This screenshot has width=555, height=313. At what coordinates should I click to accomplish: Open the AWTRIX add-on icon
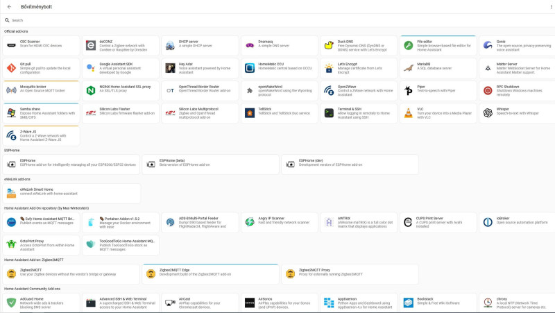(329, 222)
